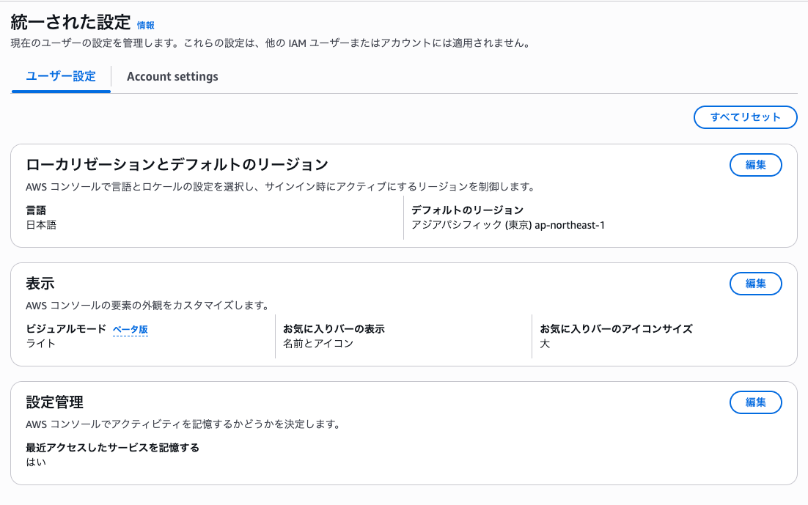The width and height of the screenshot is (808, 505).
Task: Select the 日本語 language value
Action: click(41, 225)
